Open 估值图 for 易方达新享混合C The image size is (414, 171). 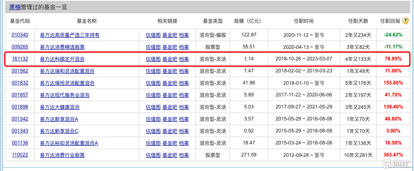pyautogui.click(x=153, y=131)
